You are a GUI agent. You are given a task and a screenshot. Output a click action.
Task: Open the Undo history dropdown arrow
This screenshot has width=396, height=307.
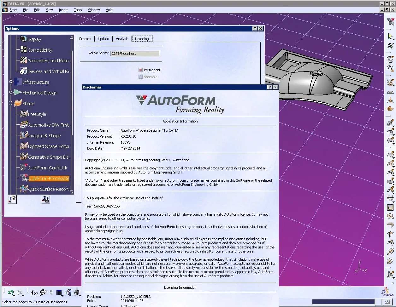tap(14, 296)
